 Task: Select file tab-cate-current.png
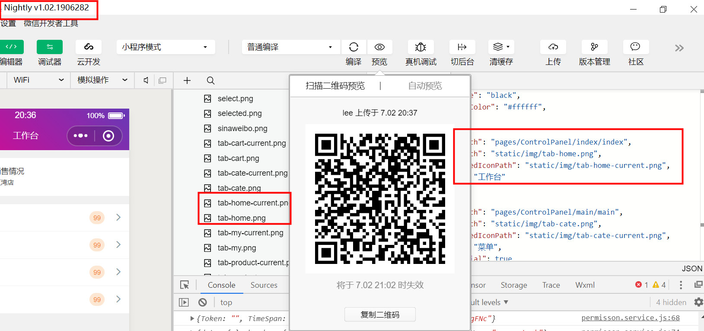(252, 173)
